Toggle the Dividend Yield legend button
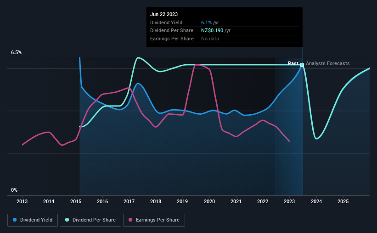Image resolution: width=377 pixels, height=233 pixels. point(33,220)
